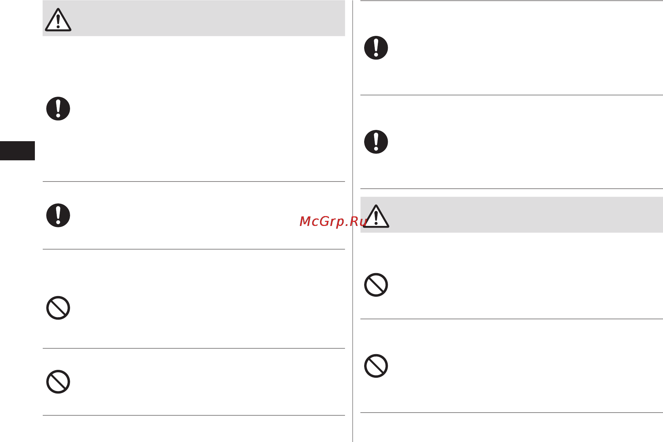Screen dimensions: 663x442
Task: Click the vertical divider line between the columns
Action: 353,221
